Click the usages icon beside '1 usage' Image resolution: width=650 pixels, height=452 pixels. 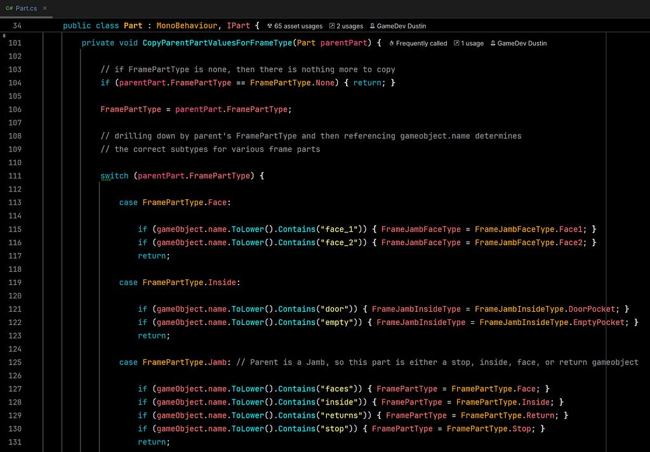coord(456,44)
